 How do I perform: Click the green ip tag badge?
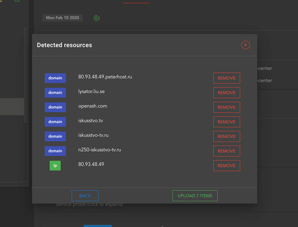(x=55, y=166)
